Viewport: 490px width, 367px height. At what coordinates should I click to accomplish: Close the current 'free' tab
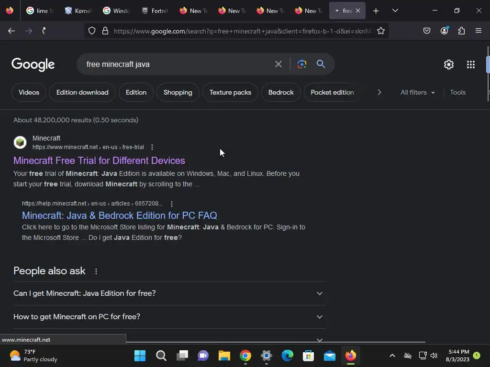pos(358,11)
